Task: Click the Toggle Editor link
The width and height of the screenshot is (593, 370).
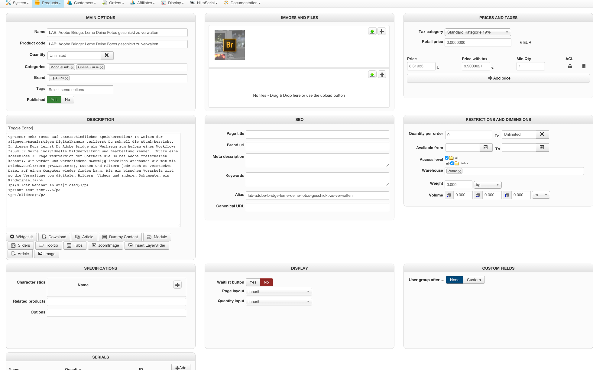Action: (x=20, y=128)
